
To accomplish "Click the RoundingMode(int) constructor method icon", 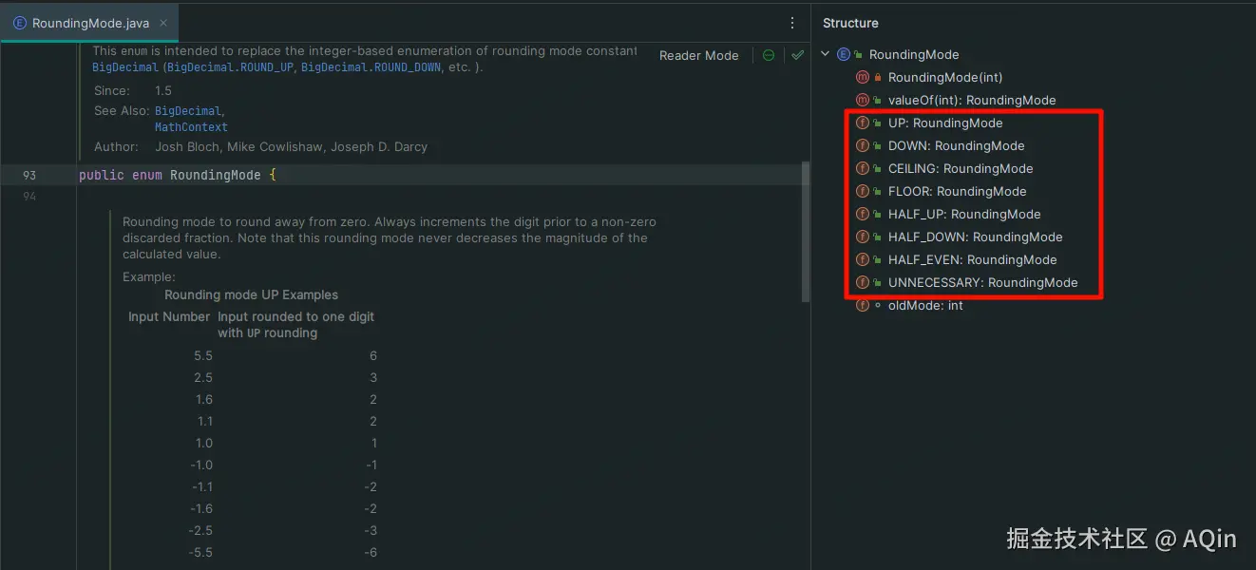I will (863, 77).
